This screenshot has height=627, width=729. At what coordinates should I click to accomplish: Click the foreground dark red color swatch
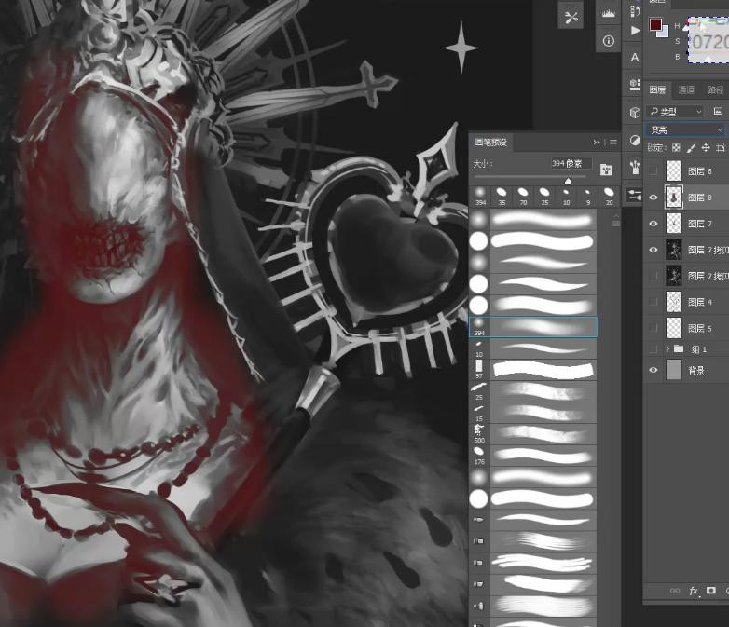point(655,24)
